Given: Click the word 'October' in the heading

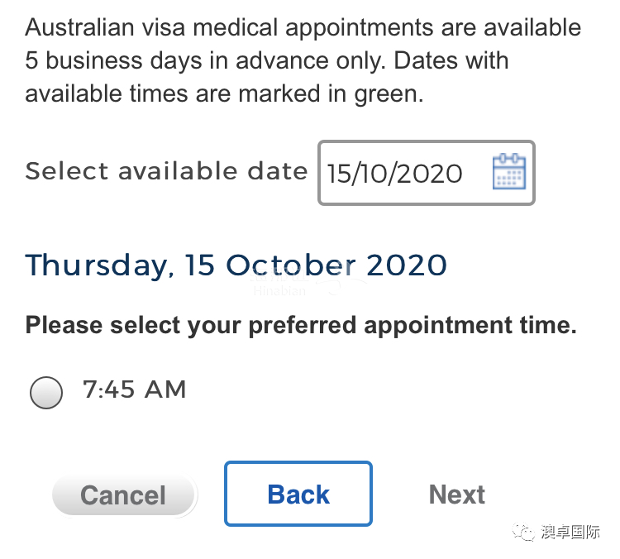Looking at the screenshot, I should [x=291, y=265].
